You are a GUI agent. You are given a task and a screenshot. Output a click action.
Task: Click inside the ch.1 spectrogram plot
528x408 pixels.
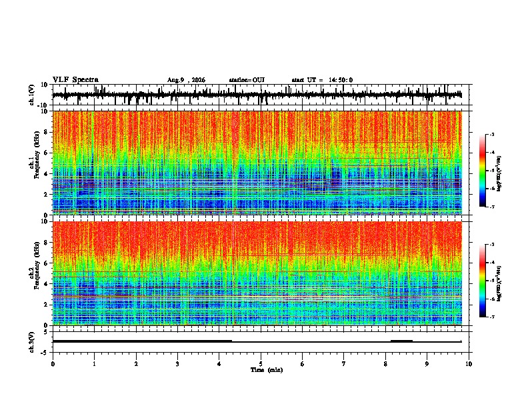257,163
